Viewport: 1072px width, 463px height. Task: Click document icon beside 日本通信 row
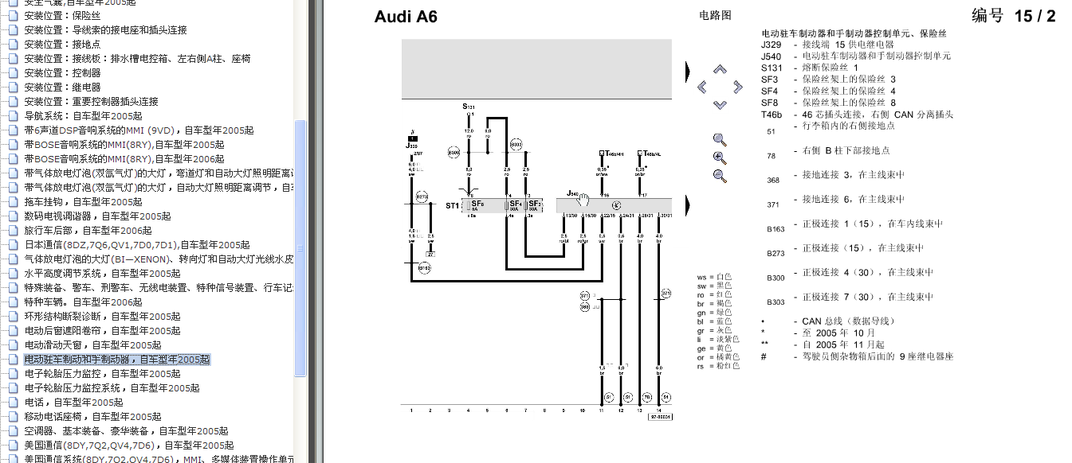coord(12,244)
